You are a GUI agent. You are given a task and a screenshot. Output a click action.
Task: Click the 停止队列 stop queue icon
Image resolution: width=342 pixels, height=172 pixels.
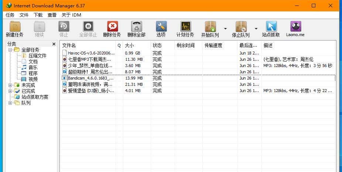click(x=241, y=27)
